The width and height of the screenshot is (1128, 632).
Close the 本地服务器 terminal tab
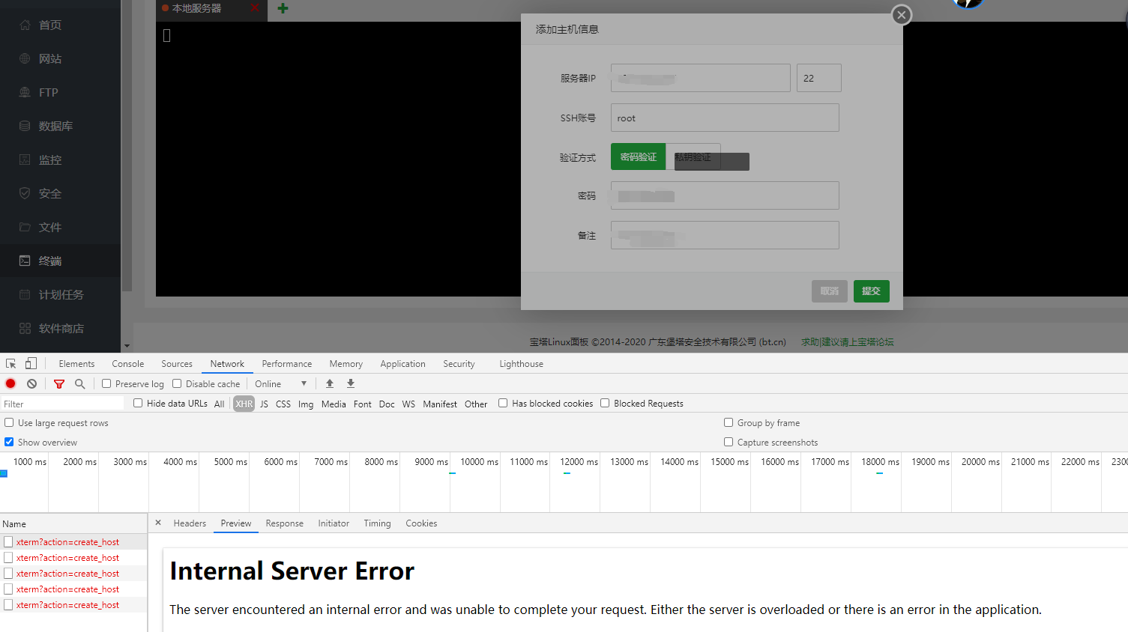(255, 8)
